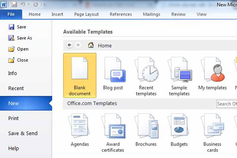237x158 pixels.
Task: Open the Page Layout ribbon tab
Action: 86,14
